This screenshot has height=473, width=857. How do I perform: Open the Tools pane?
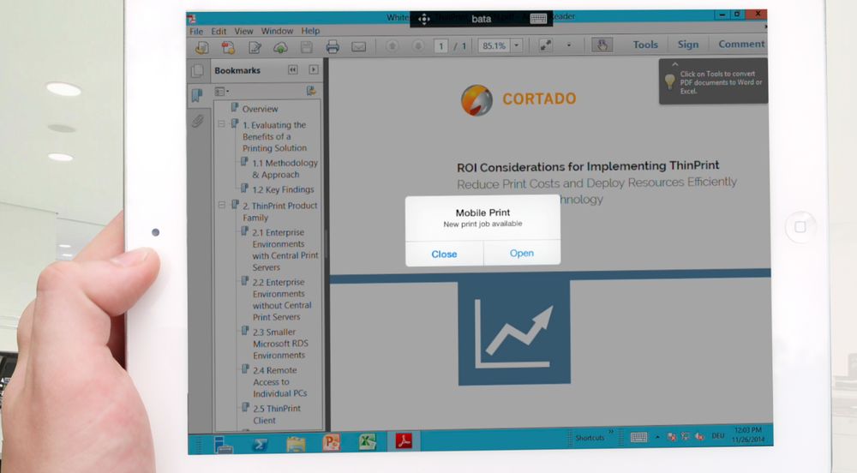(645, 45)
